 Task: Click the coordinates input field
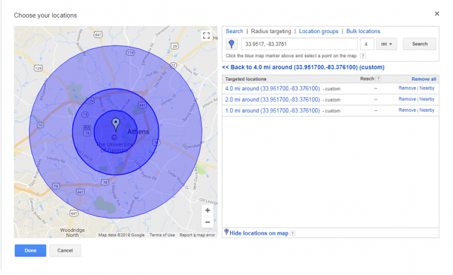click(x=299, y=44)
